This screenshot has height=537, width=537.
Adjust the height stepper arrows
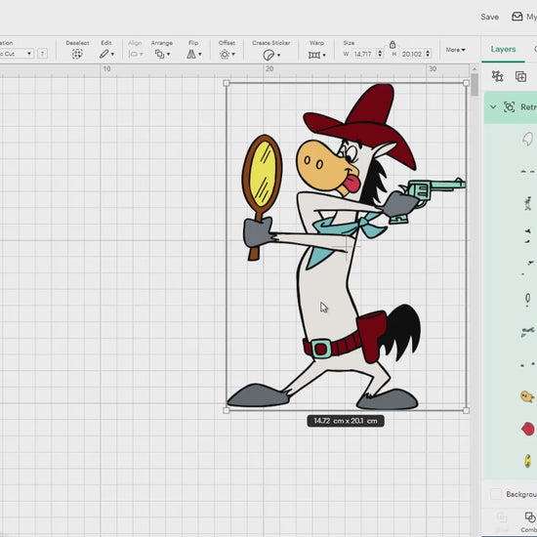[428, 54]
